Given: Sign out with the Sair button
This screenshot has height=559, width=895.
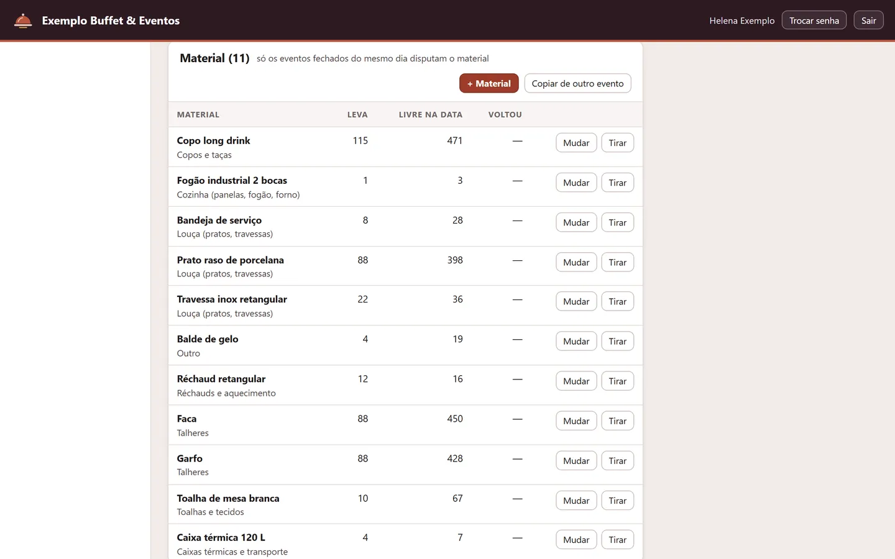Looking at the screenshot, I should coord(868,20).
